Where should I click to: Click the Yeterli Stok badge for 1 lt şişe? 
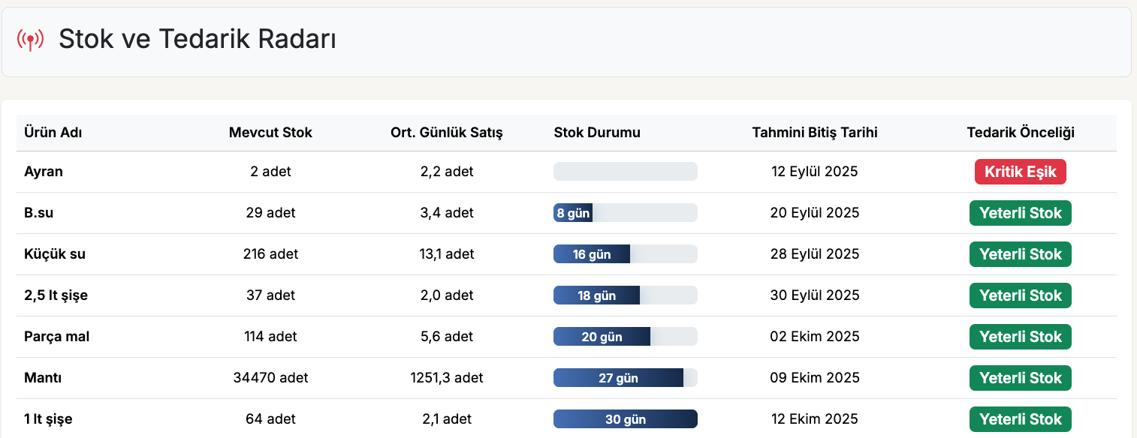1020,418
